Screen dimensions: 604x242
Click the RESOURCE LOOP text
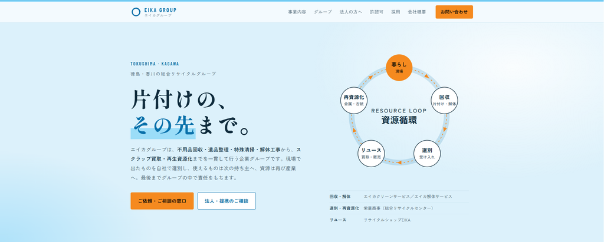399,111
